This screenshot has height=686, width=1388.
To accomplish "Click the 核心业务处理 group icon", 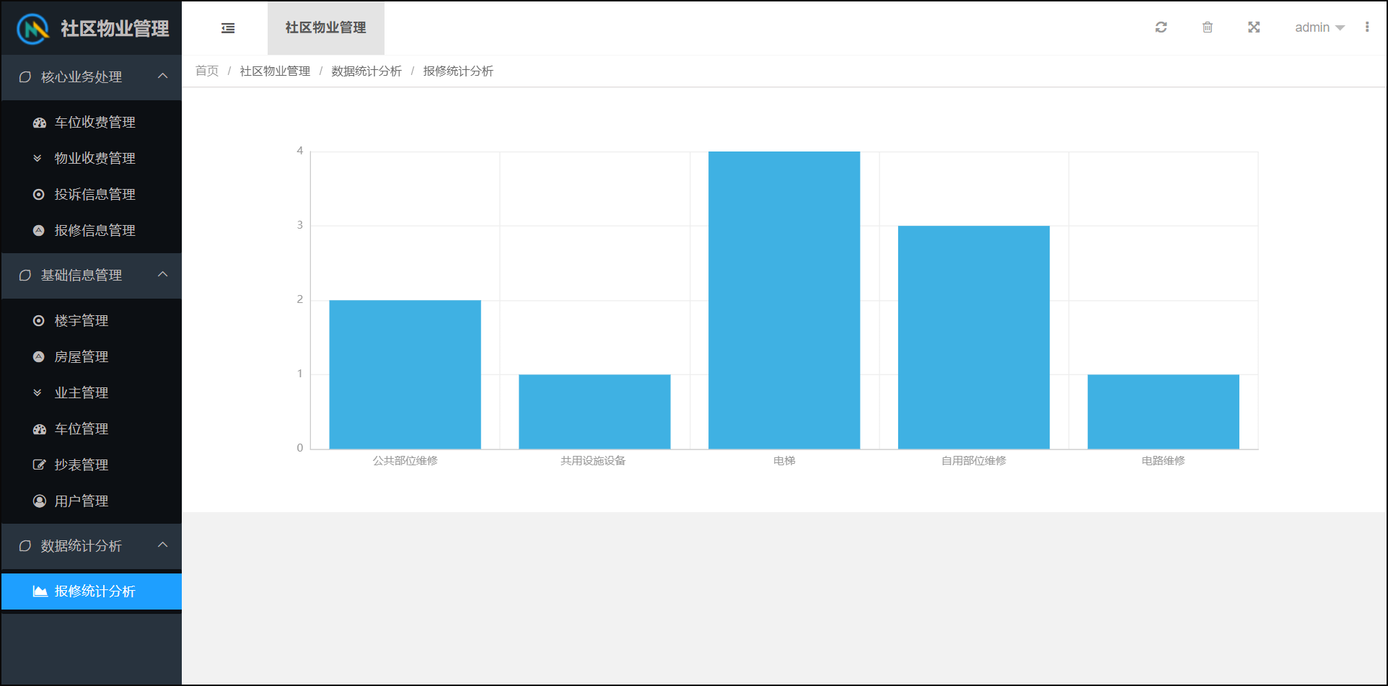I will (25, 77).
